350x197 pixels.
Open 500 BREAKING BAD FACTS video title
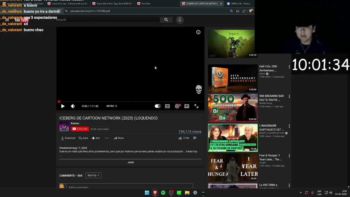tap(272, 98)
